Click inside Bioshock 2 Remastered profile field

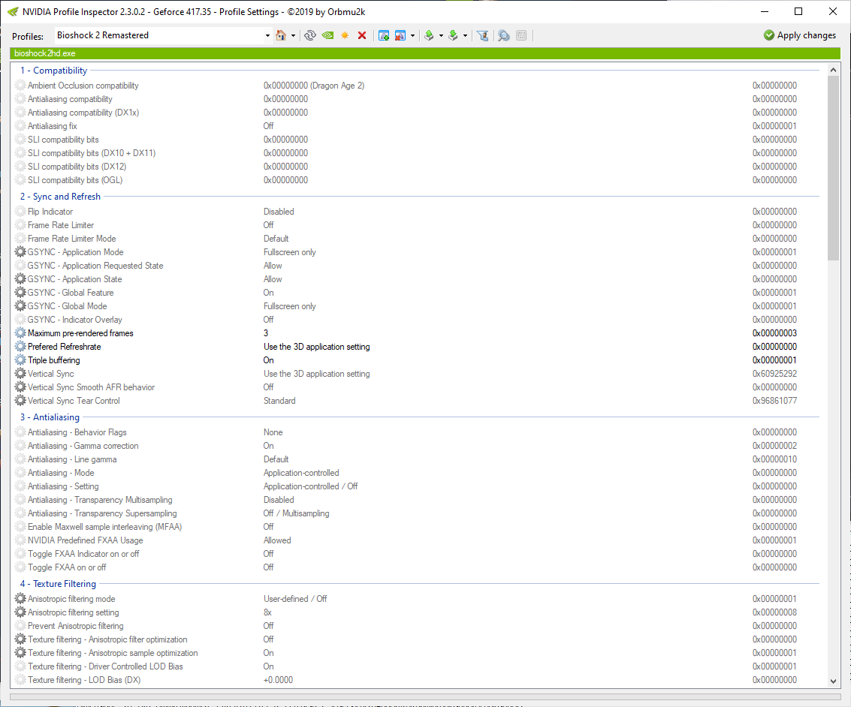click(x=158, y=35)
